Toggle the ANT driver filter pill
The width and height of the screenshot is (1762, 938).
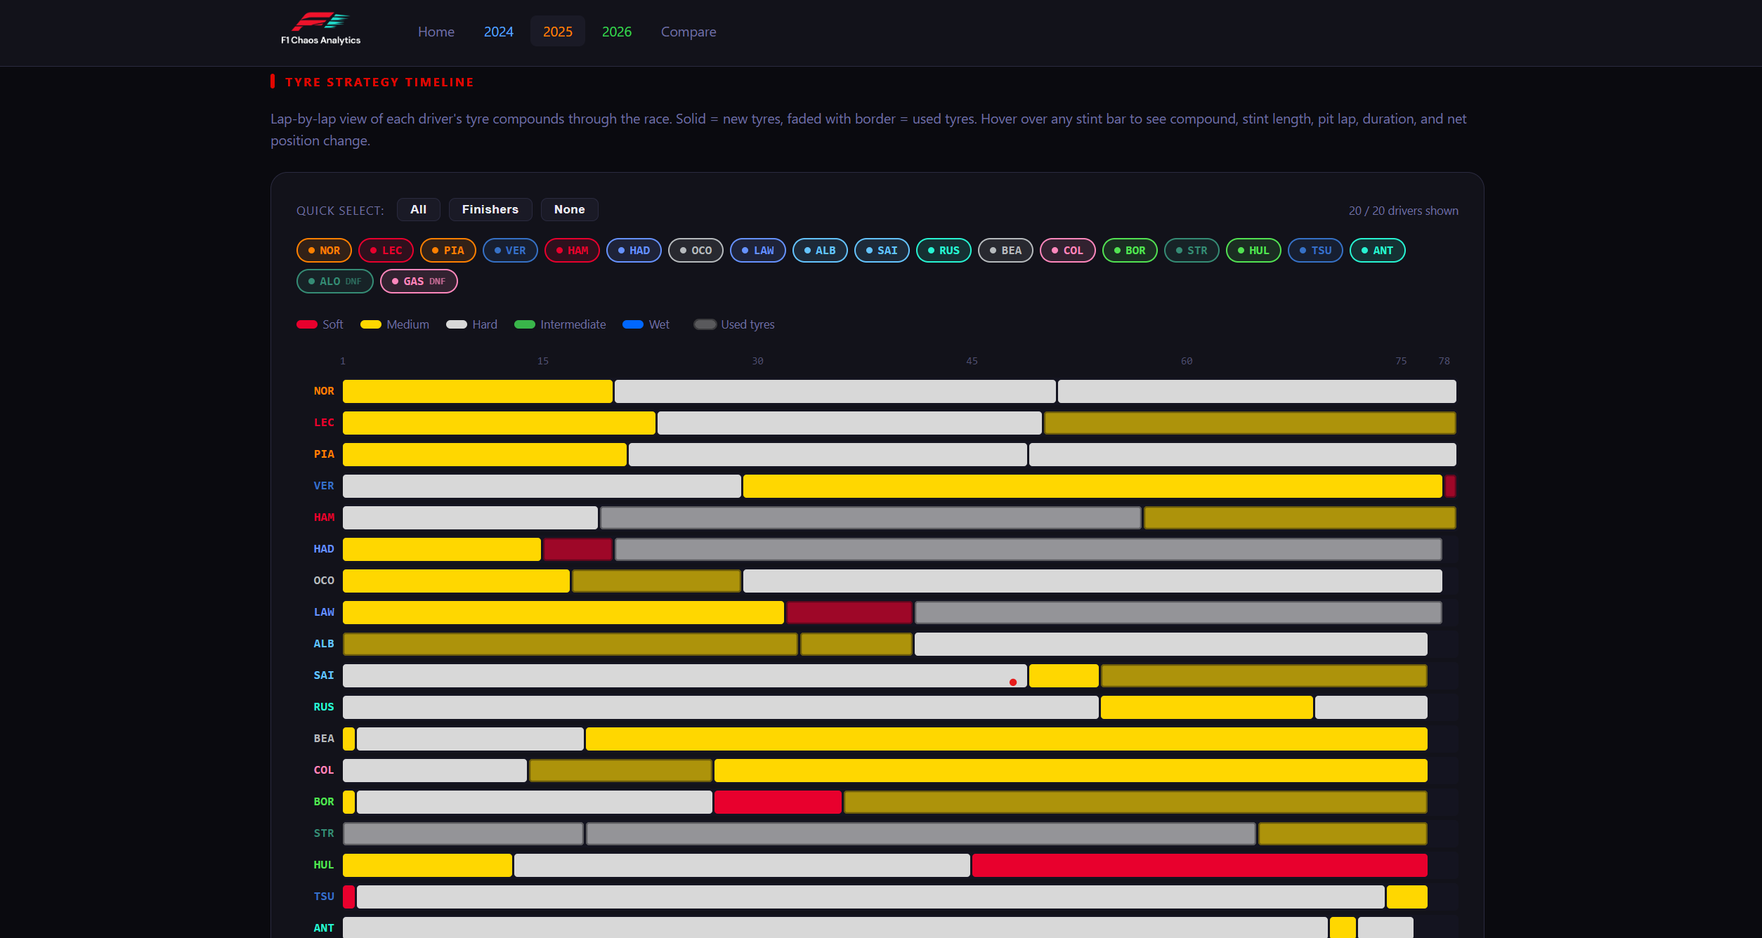[x=1377, y=250]
